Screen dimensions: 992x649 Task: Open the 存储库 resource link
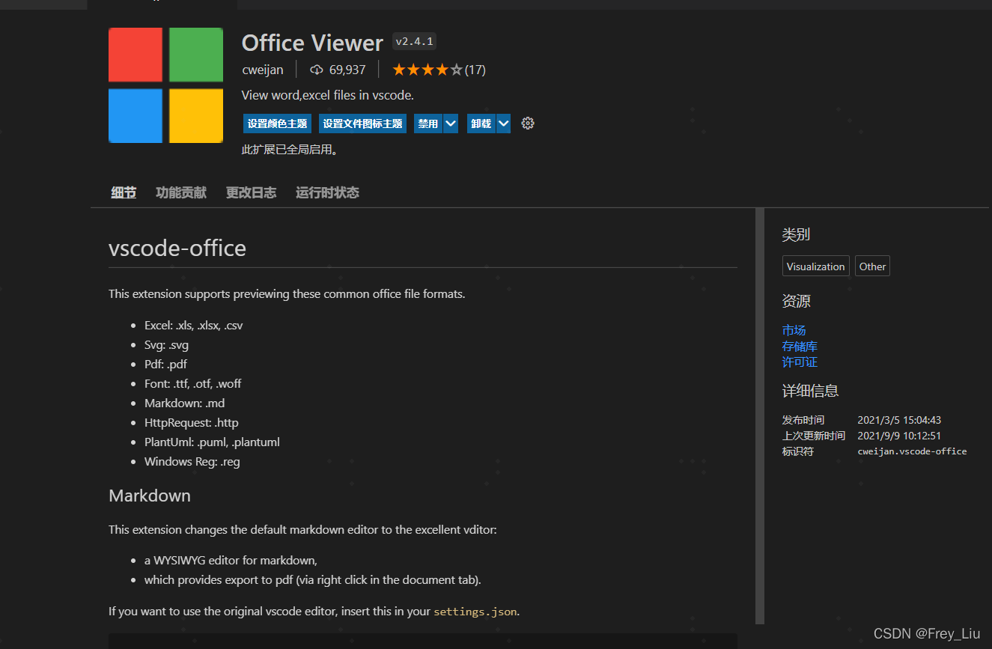[x=800, y=346]
